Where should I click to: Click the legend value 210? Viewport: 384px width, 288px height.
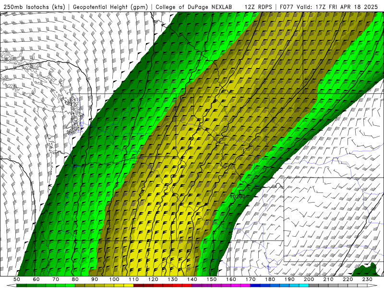click(329, 279)
